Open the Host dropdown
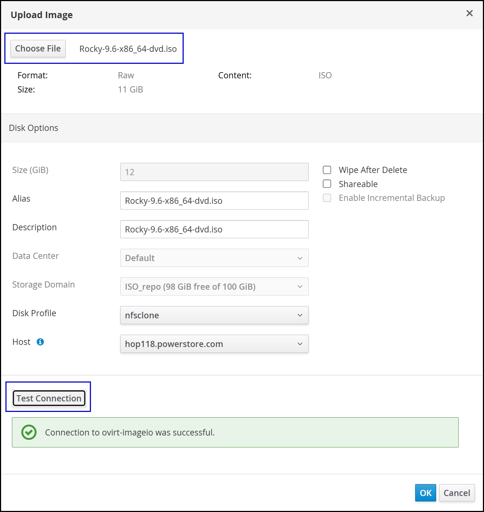The height and width of the screenshot is (512, 484). point(214,344)
